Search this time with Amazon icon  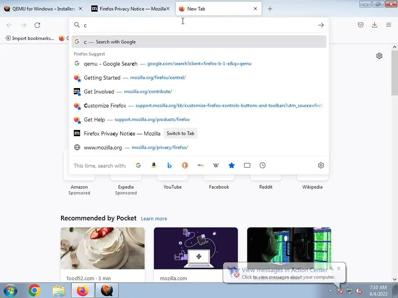tap(154, 165)
